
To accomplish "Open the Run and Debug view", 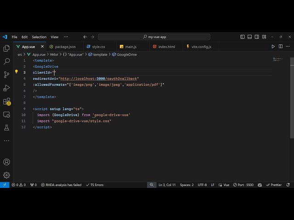I will click(x=6, y=88).
